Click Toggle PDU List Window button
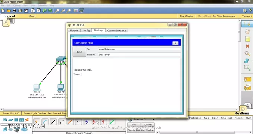Screen dimensions: 253x134 pyautogui.click(x=141, y=130)
